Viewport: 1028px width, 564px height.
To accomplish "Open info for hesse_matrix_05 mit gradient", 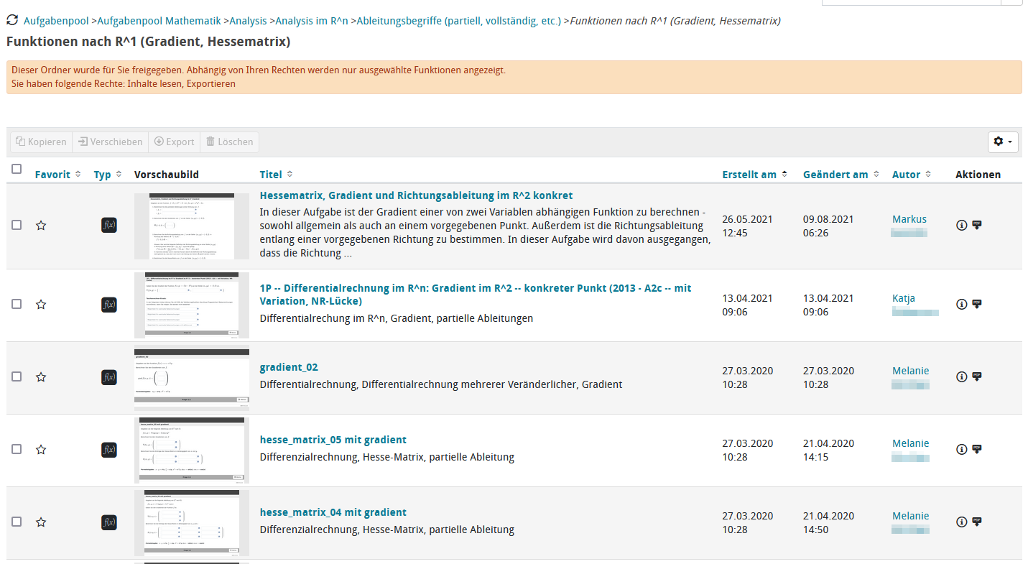I will tap(961, 450).
